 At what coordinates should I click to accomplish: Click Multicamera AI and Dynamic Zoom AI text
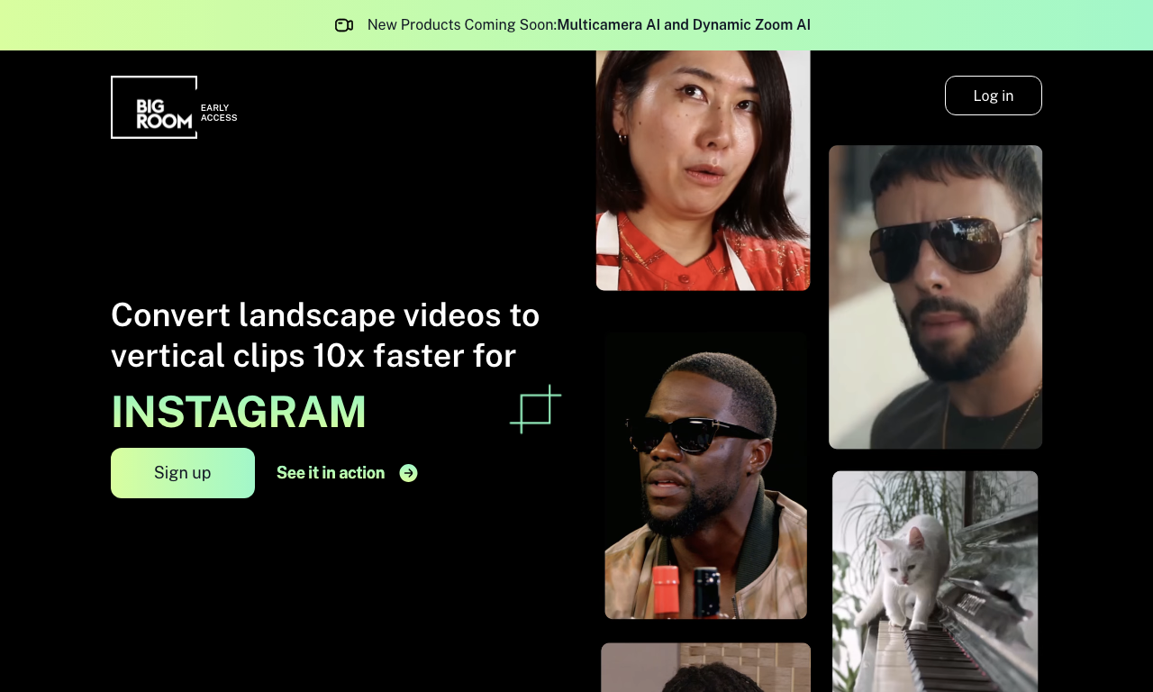pos(684,25)
